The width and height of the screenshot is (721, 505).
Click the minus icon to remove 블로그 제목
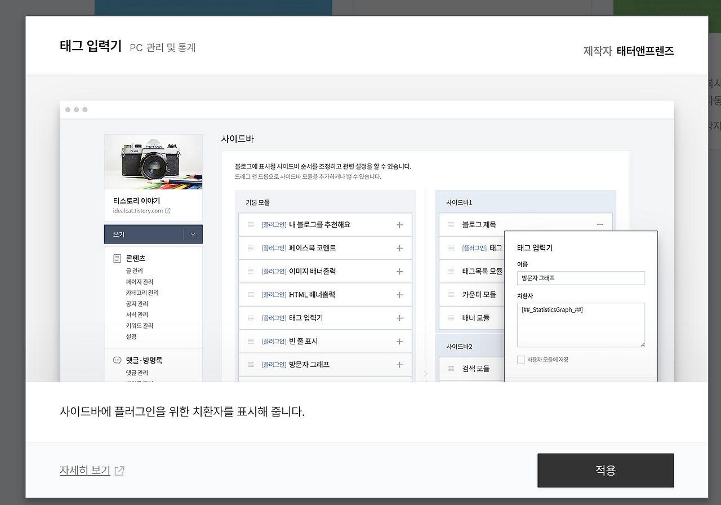coord(600,225)
